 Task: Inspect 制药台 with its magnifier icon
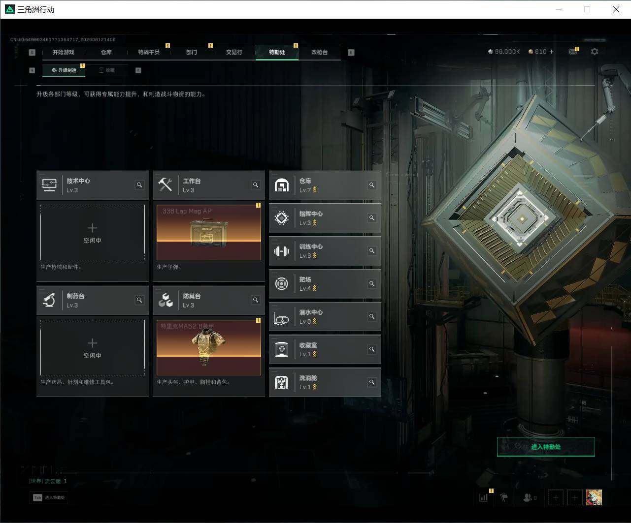coord(139,300)
